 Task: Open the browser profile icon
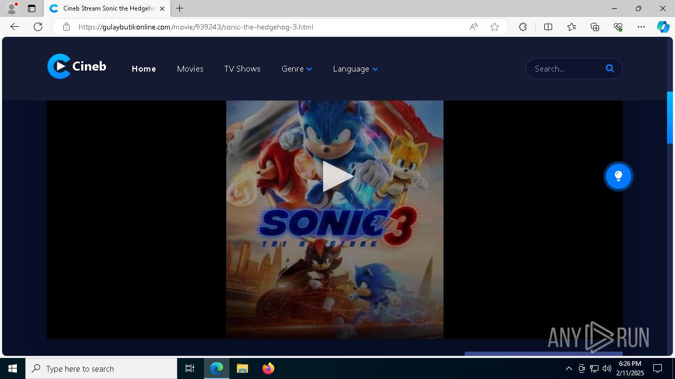12,8
